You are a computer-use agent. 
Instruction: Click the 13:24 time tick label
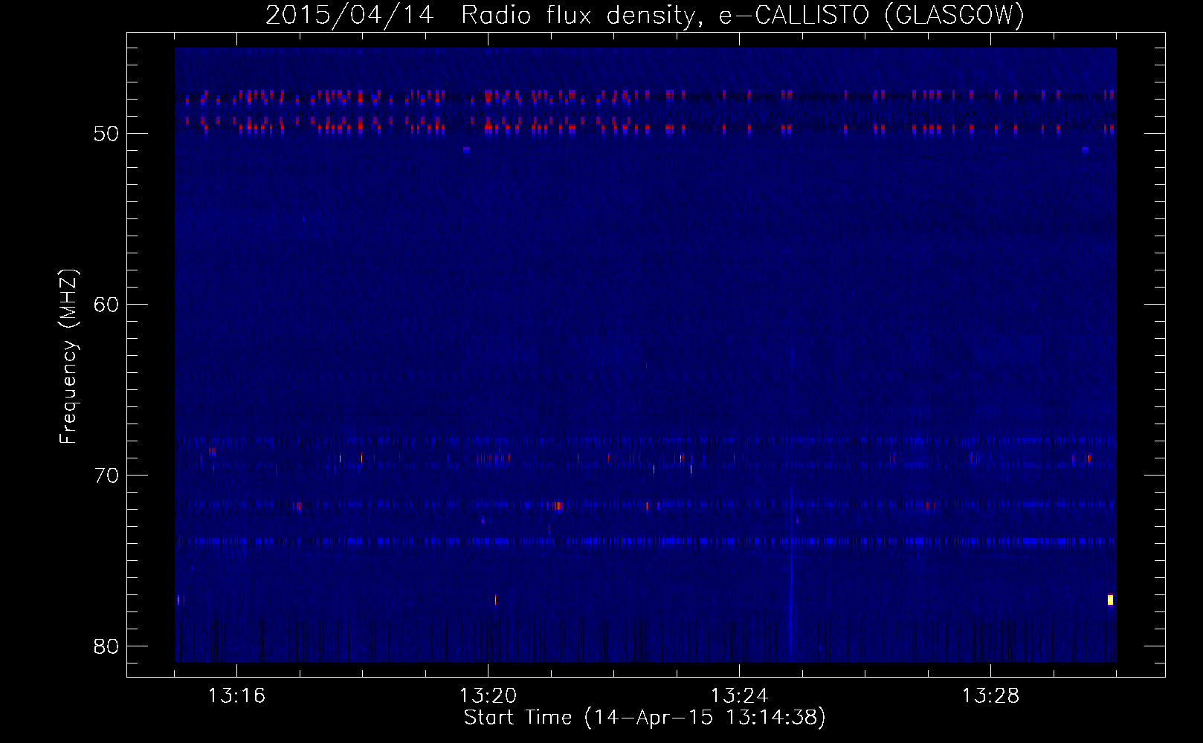[x=740, y=696]
